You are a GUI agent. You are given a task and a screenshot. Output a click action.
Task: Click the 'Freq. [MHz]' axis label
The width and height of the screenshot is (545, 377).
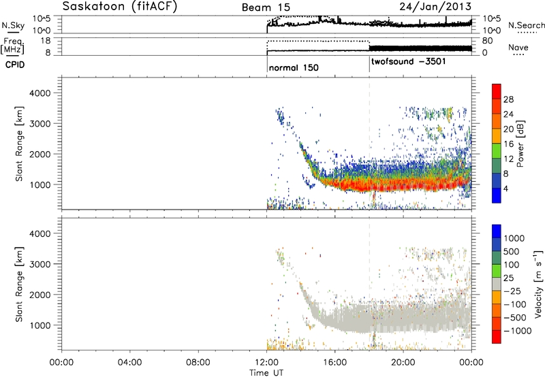coord(12,46)
